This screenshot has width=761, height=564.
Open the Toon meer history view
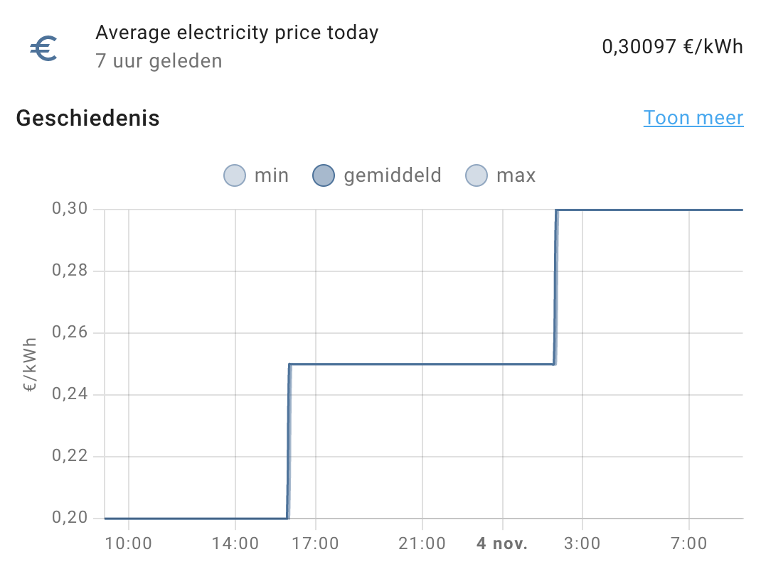[693, 117]
